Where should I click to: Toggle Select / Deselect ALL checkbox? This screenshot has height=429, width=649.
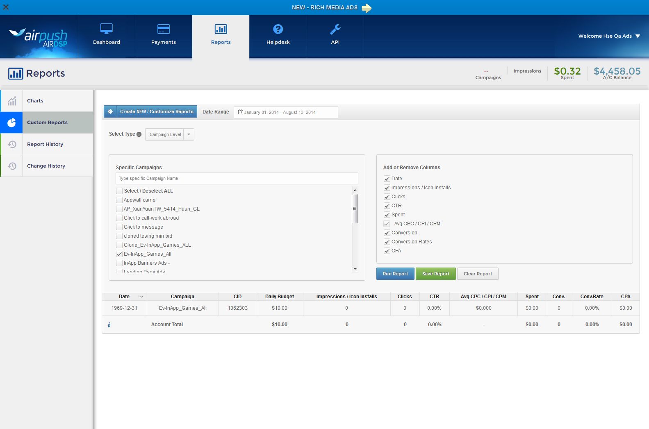click(119, 191)
